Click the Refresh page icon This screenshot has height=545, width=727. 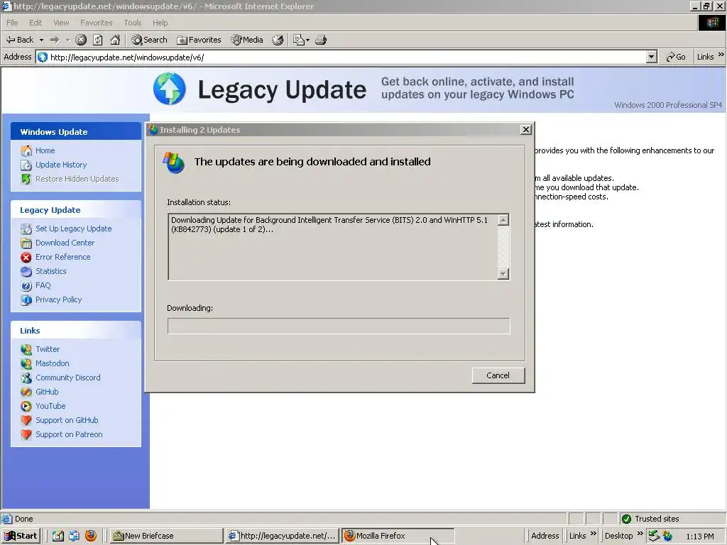(x=98, y=40)
